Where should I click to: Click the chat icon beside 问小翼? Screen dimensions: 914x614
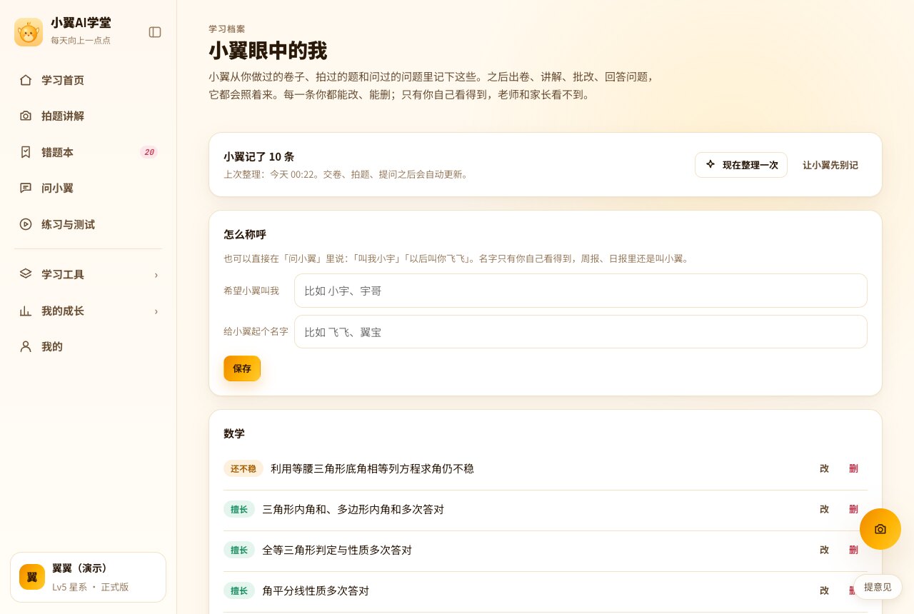click(26, 188)
